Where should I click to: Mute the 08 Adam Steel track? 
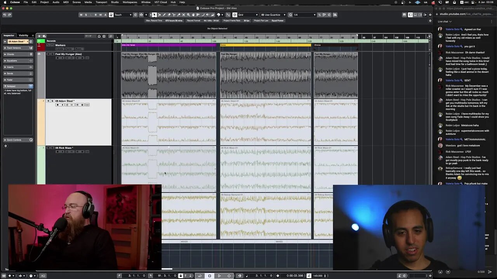pos(48,101)
